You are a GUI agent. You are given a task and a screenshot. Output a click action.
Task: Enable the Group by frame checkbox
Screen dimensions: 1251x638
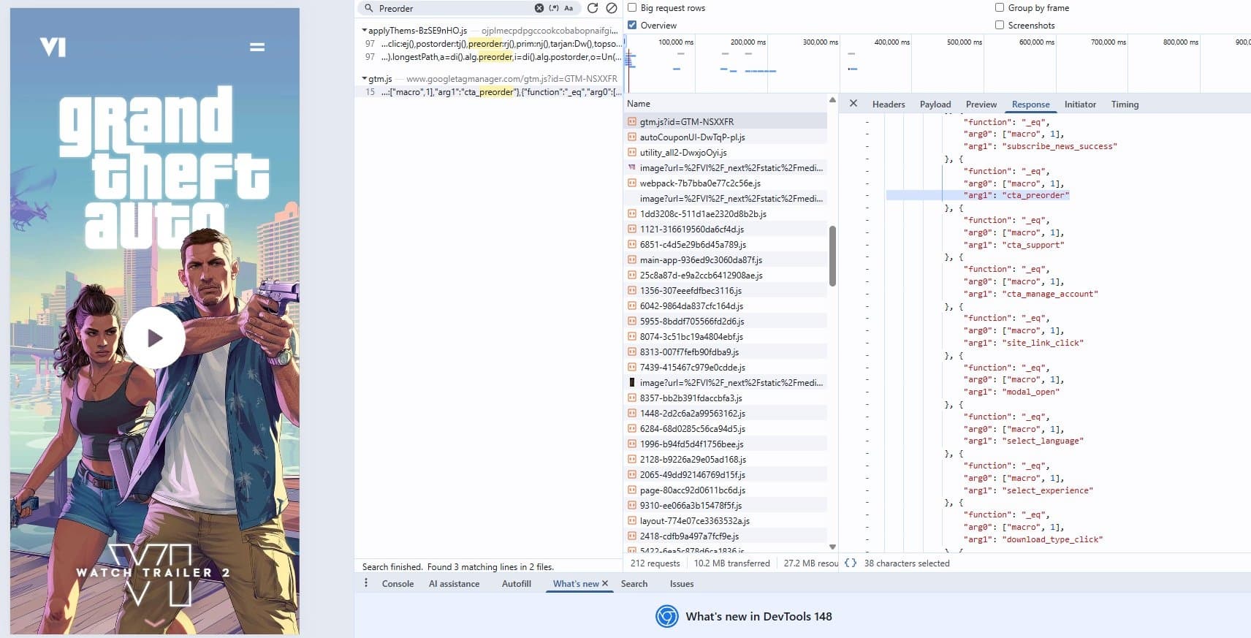tap(999, 7)
